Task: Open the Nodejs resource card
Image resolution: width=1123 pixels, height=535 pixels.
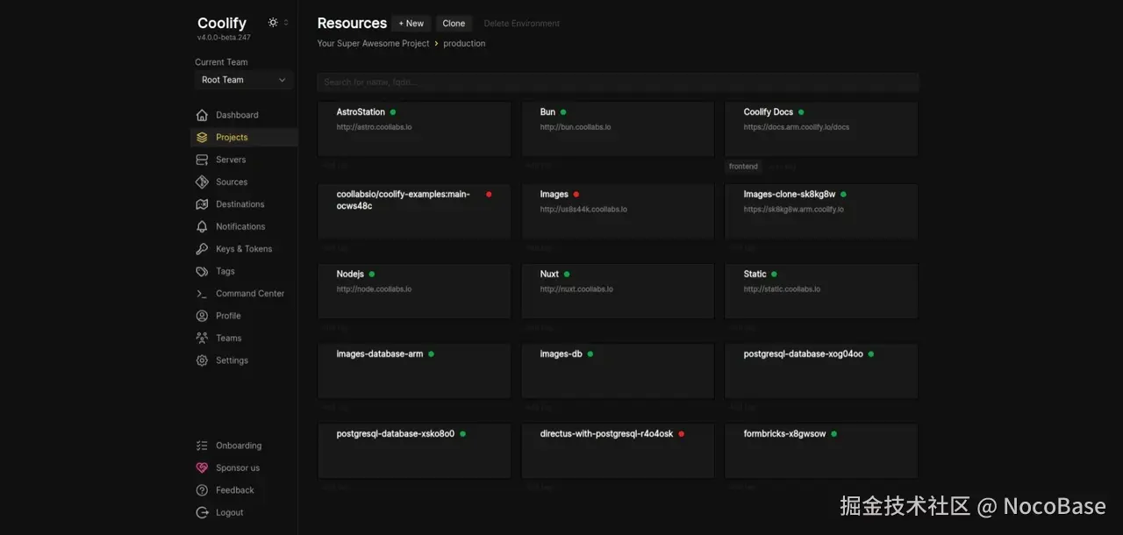Action: point(414,291)
